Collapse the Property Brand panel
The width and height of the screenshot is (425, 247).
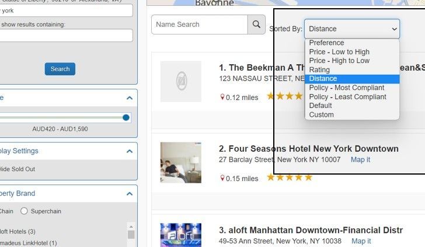point(130,194)
